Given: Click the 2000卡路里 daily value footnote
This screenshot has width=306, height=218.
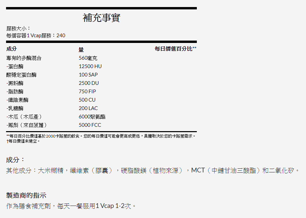Looking at the screenshot, I should coord(101,136).
